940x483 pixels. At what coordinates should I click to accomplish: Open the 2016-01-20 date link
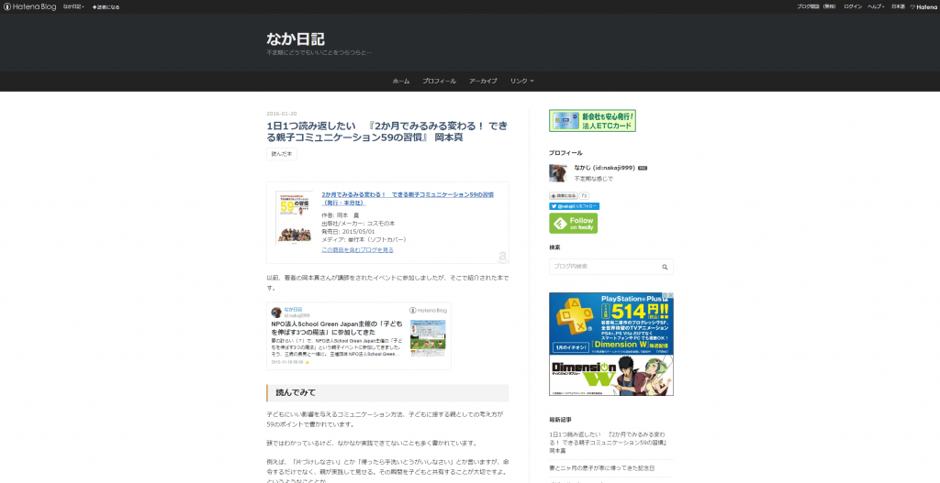click(x=281, y=114)
